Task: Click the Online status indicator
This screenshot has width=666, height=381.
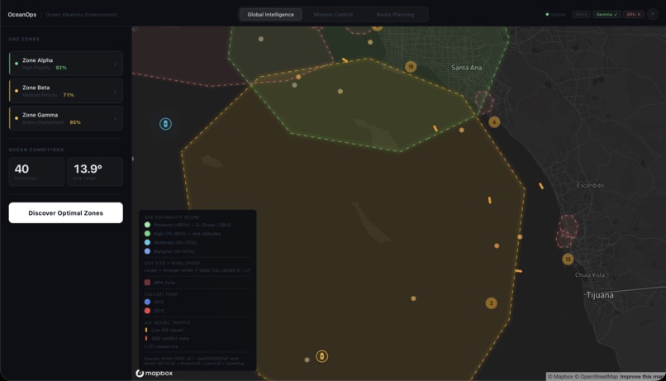Action: pos(555,14)
